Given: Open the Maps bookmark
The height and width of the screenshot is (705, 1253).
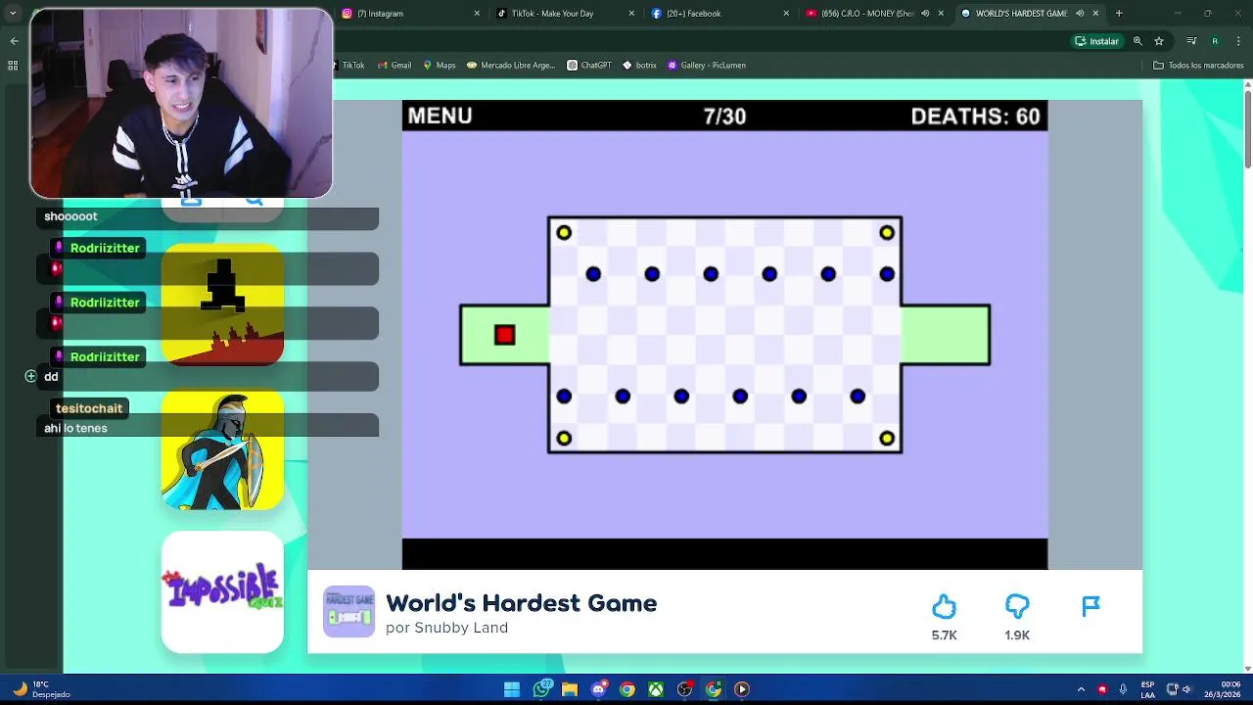Looking at the screenshot, I should click(440, 66).
